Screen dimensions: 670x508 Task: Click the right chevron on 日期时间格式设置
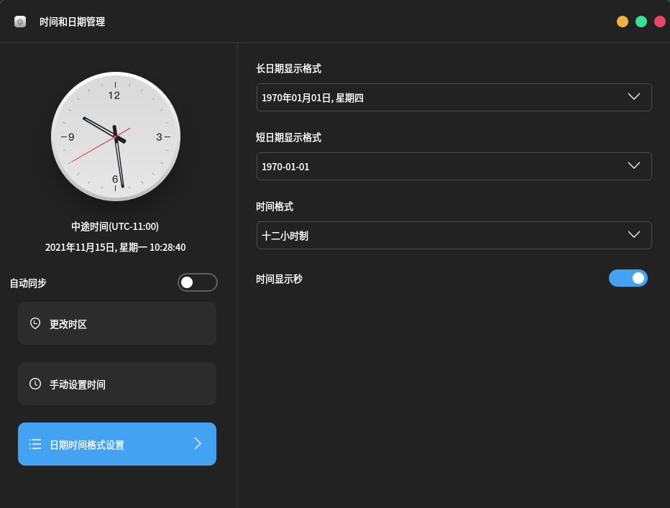[x=198, y=444]
